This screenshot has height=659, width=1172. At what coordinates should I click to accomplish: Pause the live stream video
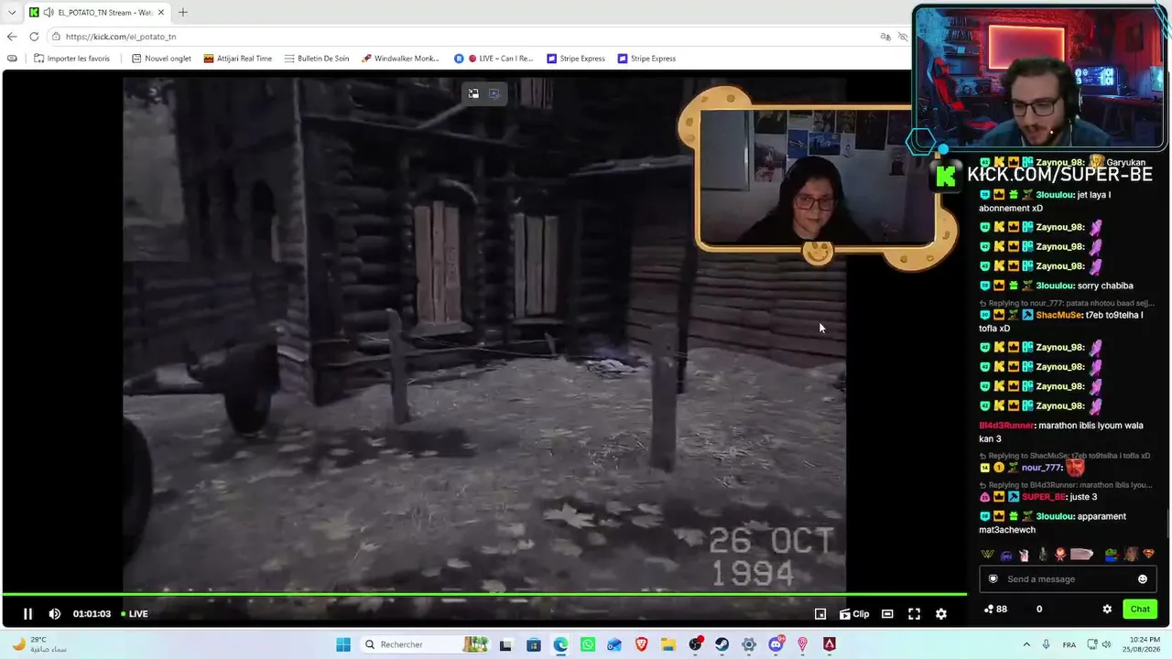[27, 614]
